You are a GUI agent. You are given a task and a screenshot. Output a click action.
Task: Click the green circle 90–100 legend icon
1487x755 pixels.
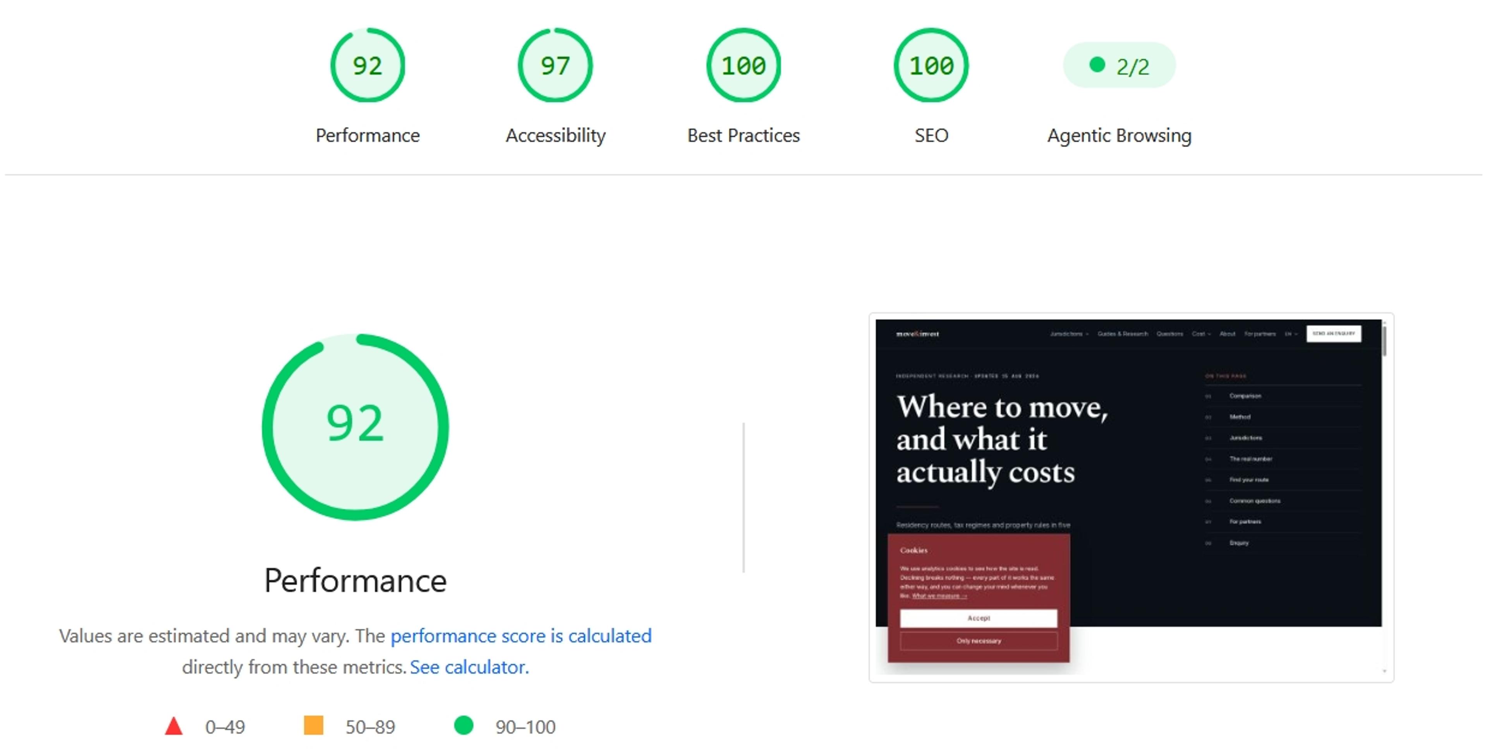(x=464, y=725)
